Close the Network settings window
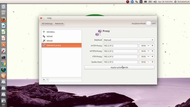 (41, 18)
